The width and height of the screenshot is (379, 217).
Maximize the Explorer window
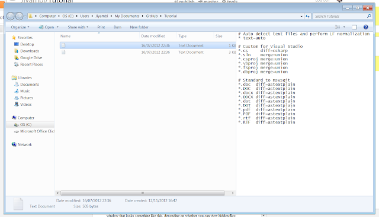[x=357, y=8]
